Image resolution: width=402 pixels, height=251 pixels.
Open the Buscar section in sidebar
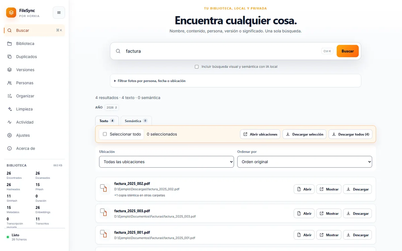click(x=35, y=30)
